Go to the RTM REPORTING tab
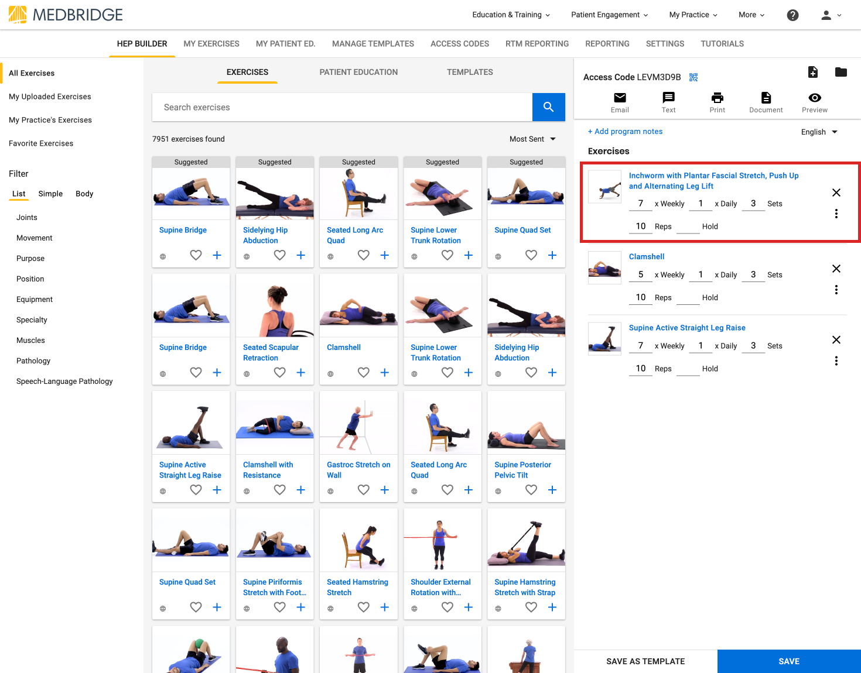Screen dimensions: 861x673 537,44
